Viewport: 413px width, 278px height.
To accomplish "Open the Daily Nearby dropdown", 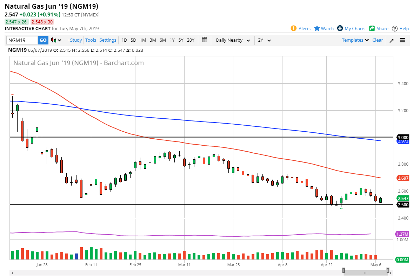I will pyautogui.click(x=232, y=40).
